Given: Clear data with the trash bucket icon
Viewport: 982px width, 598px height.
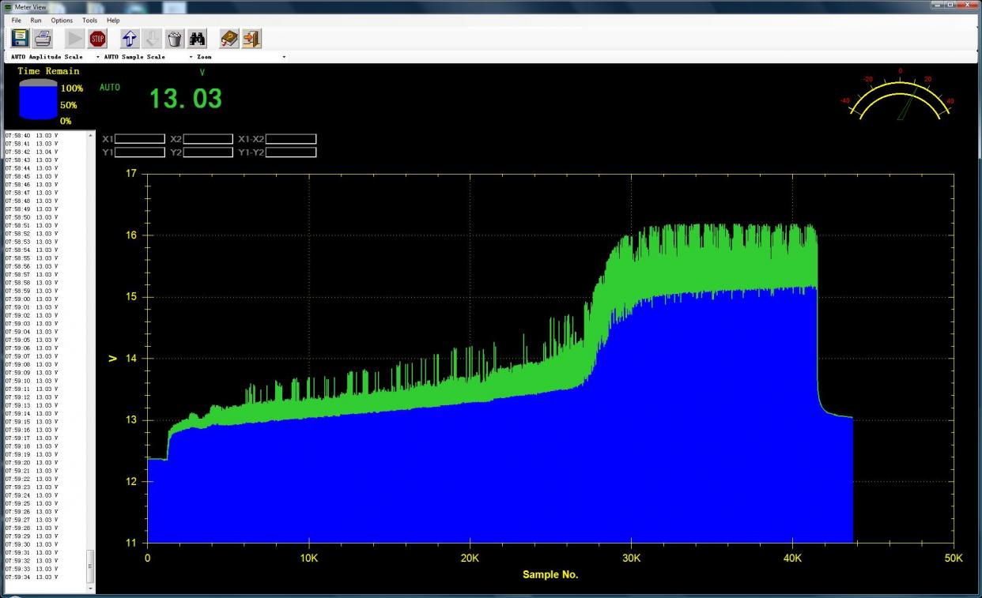Looking at the screenshot, I should tap(175, 38).
